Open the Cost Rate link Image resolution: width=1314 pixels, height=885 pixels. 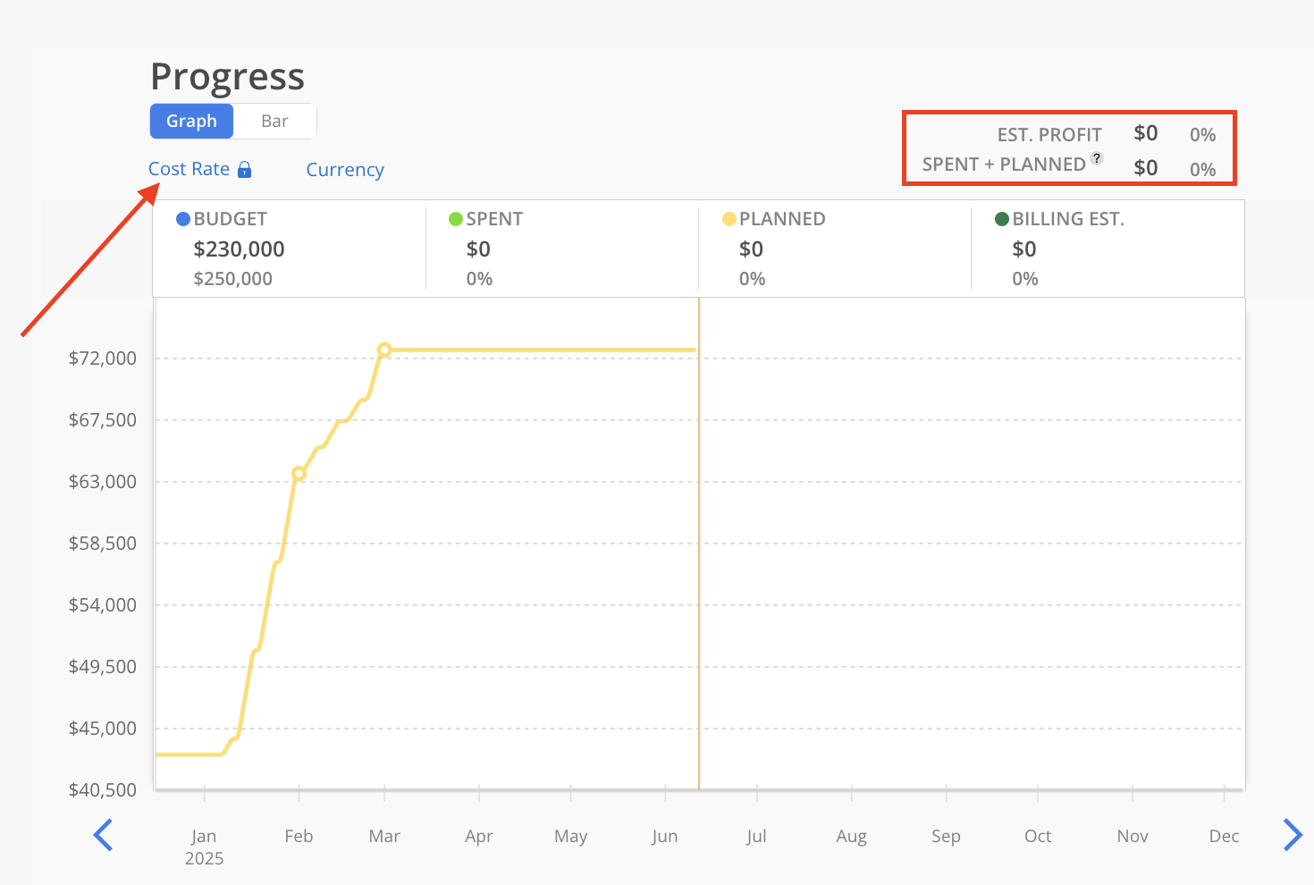click(x=189, y=169)
